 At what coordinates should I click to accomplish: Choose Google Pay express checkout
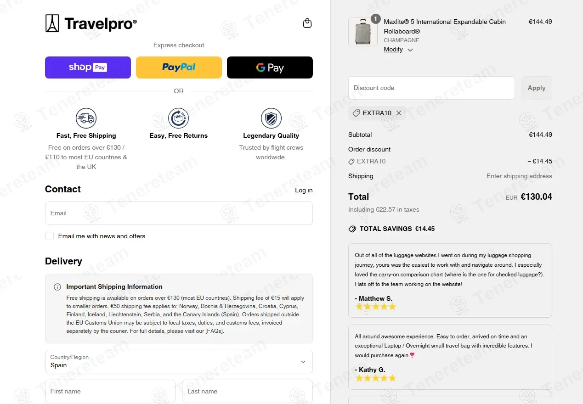[270, 67]
